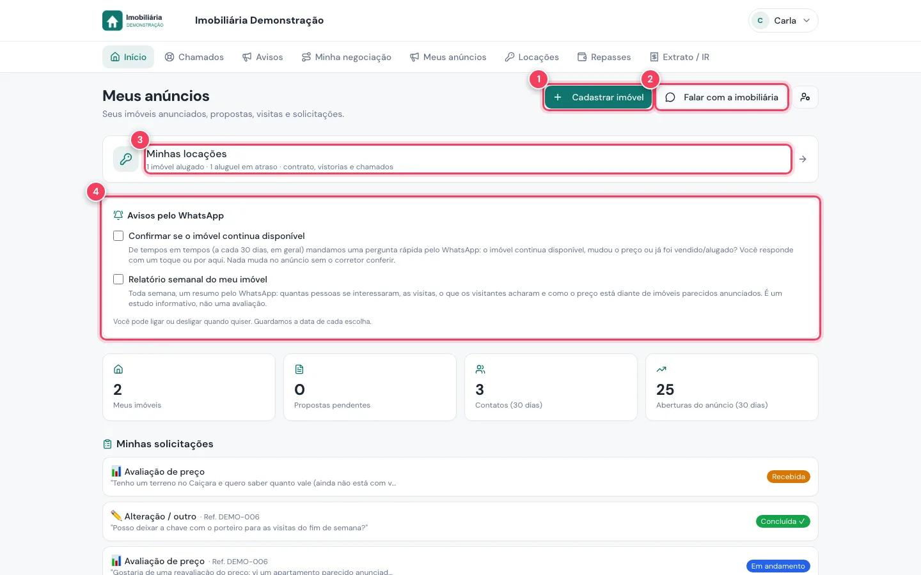Click the clipboard icon beside Minhas solicitações
The height and width of the screenshot is (575, 921).
(107, 444)
